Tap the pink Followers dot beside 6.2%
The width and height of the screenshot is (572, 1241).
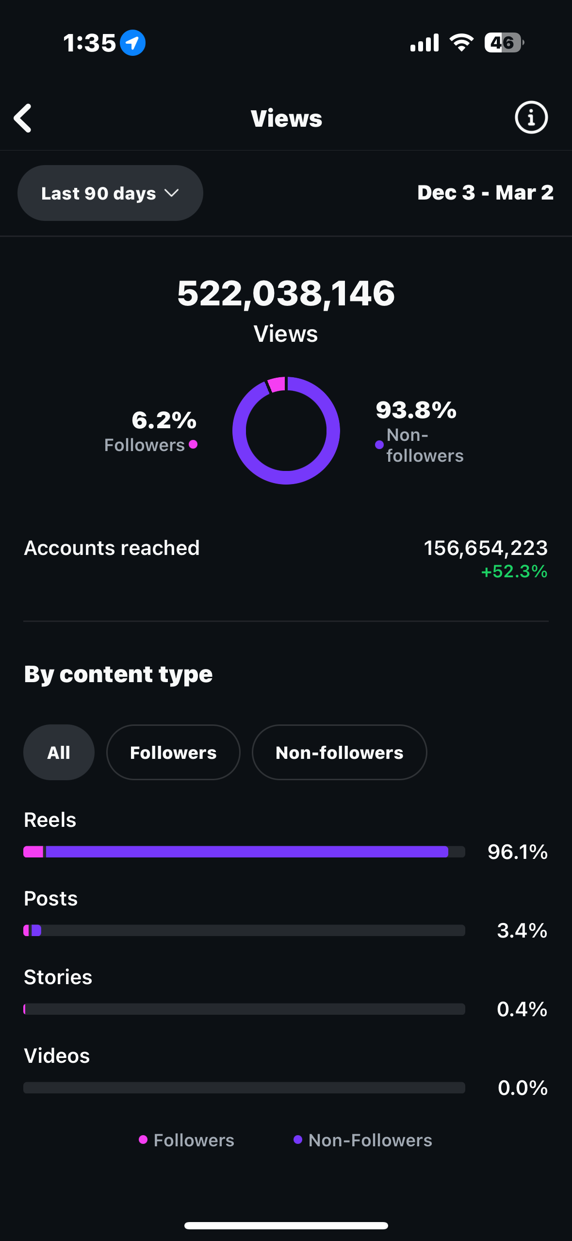coord(193,444)
